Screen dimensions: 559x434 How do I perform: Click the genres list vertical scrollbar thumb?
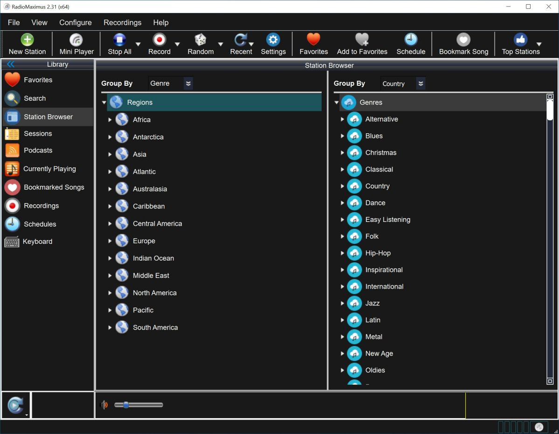coord(550,110)
